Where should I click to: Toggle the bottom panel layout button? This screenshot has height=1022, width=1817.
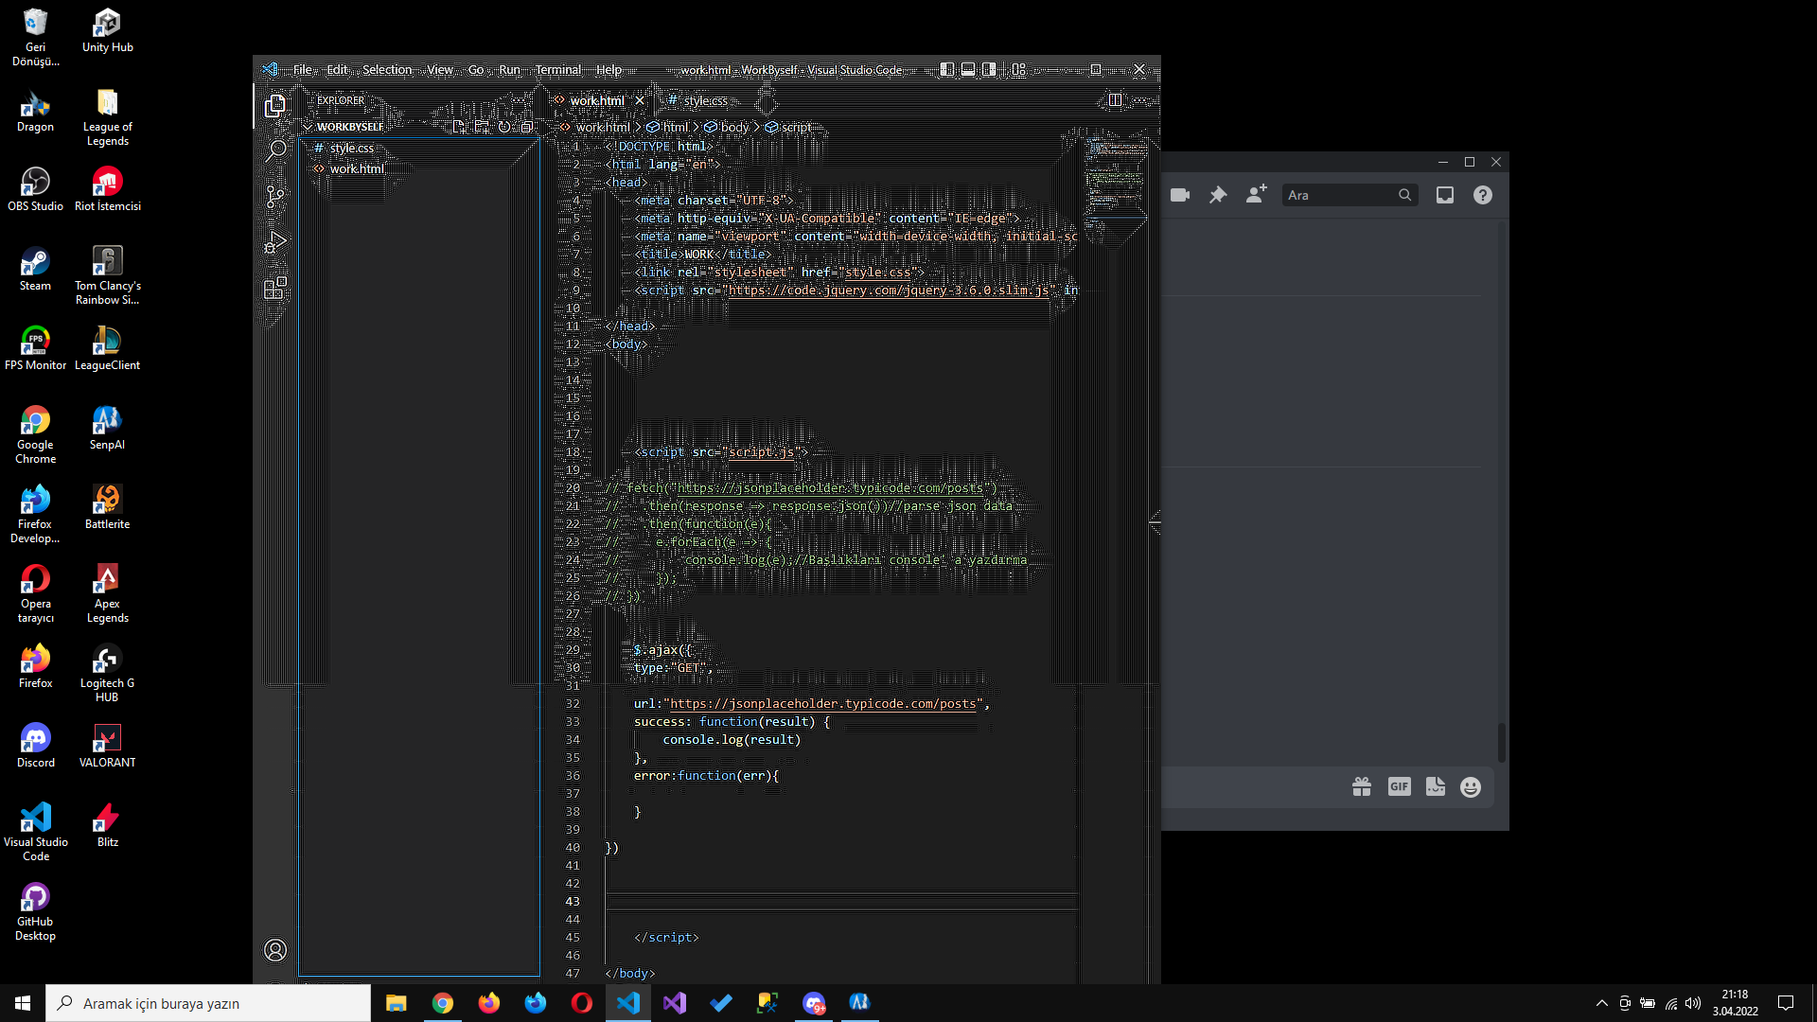[968, 69]
